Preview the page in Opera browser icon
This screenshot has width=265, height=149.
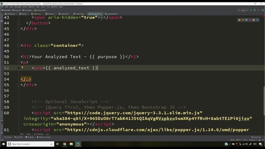click(x=250, y=20)
